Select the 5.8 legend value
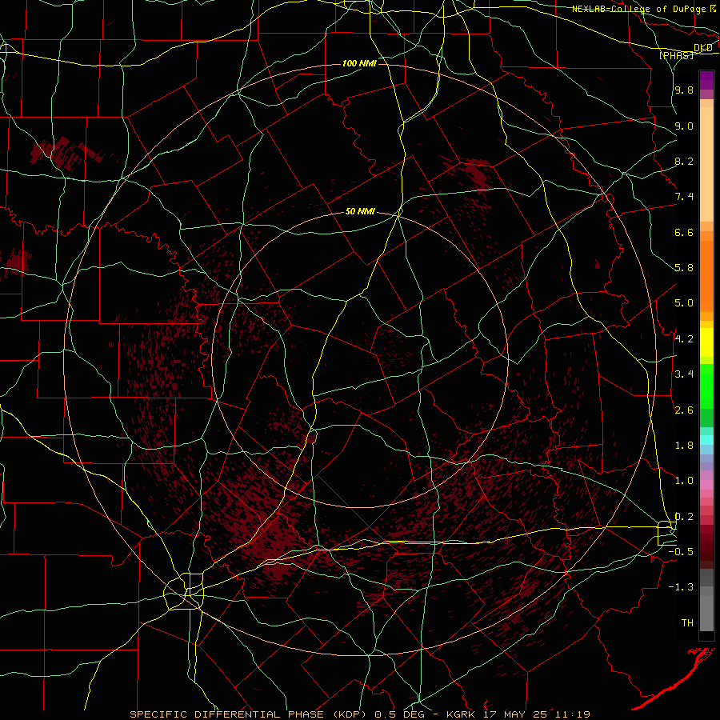The width and height of the screenshot is (720, 720). (x=684, y=268)
